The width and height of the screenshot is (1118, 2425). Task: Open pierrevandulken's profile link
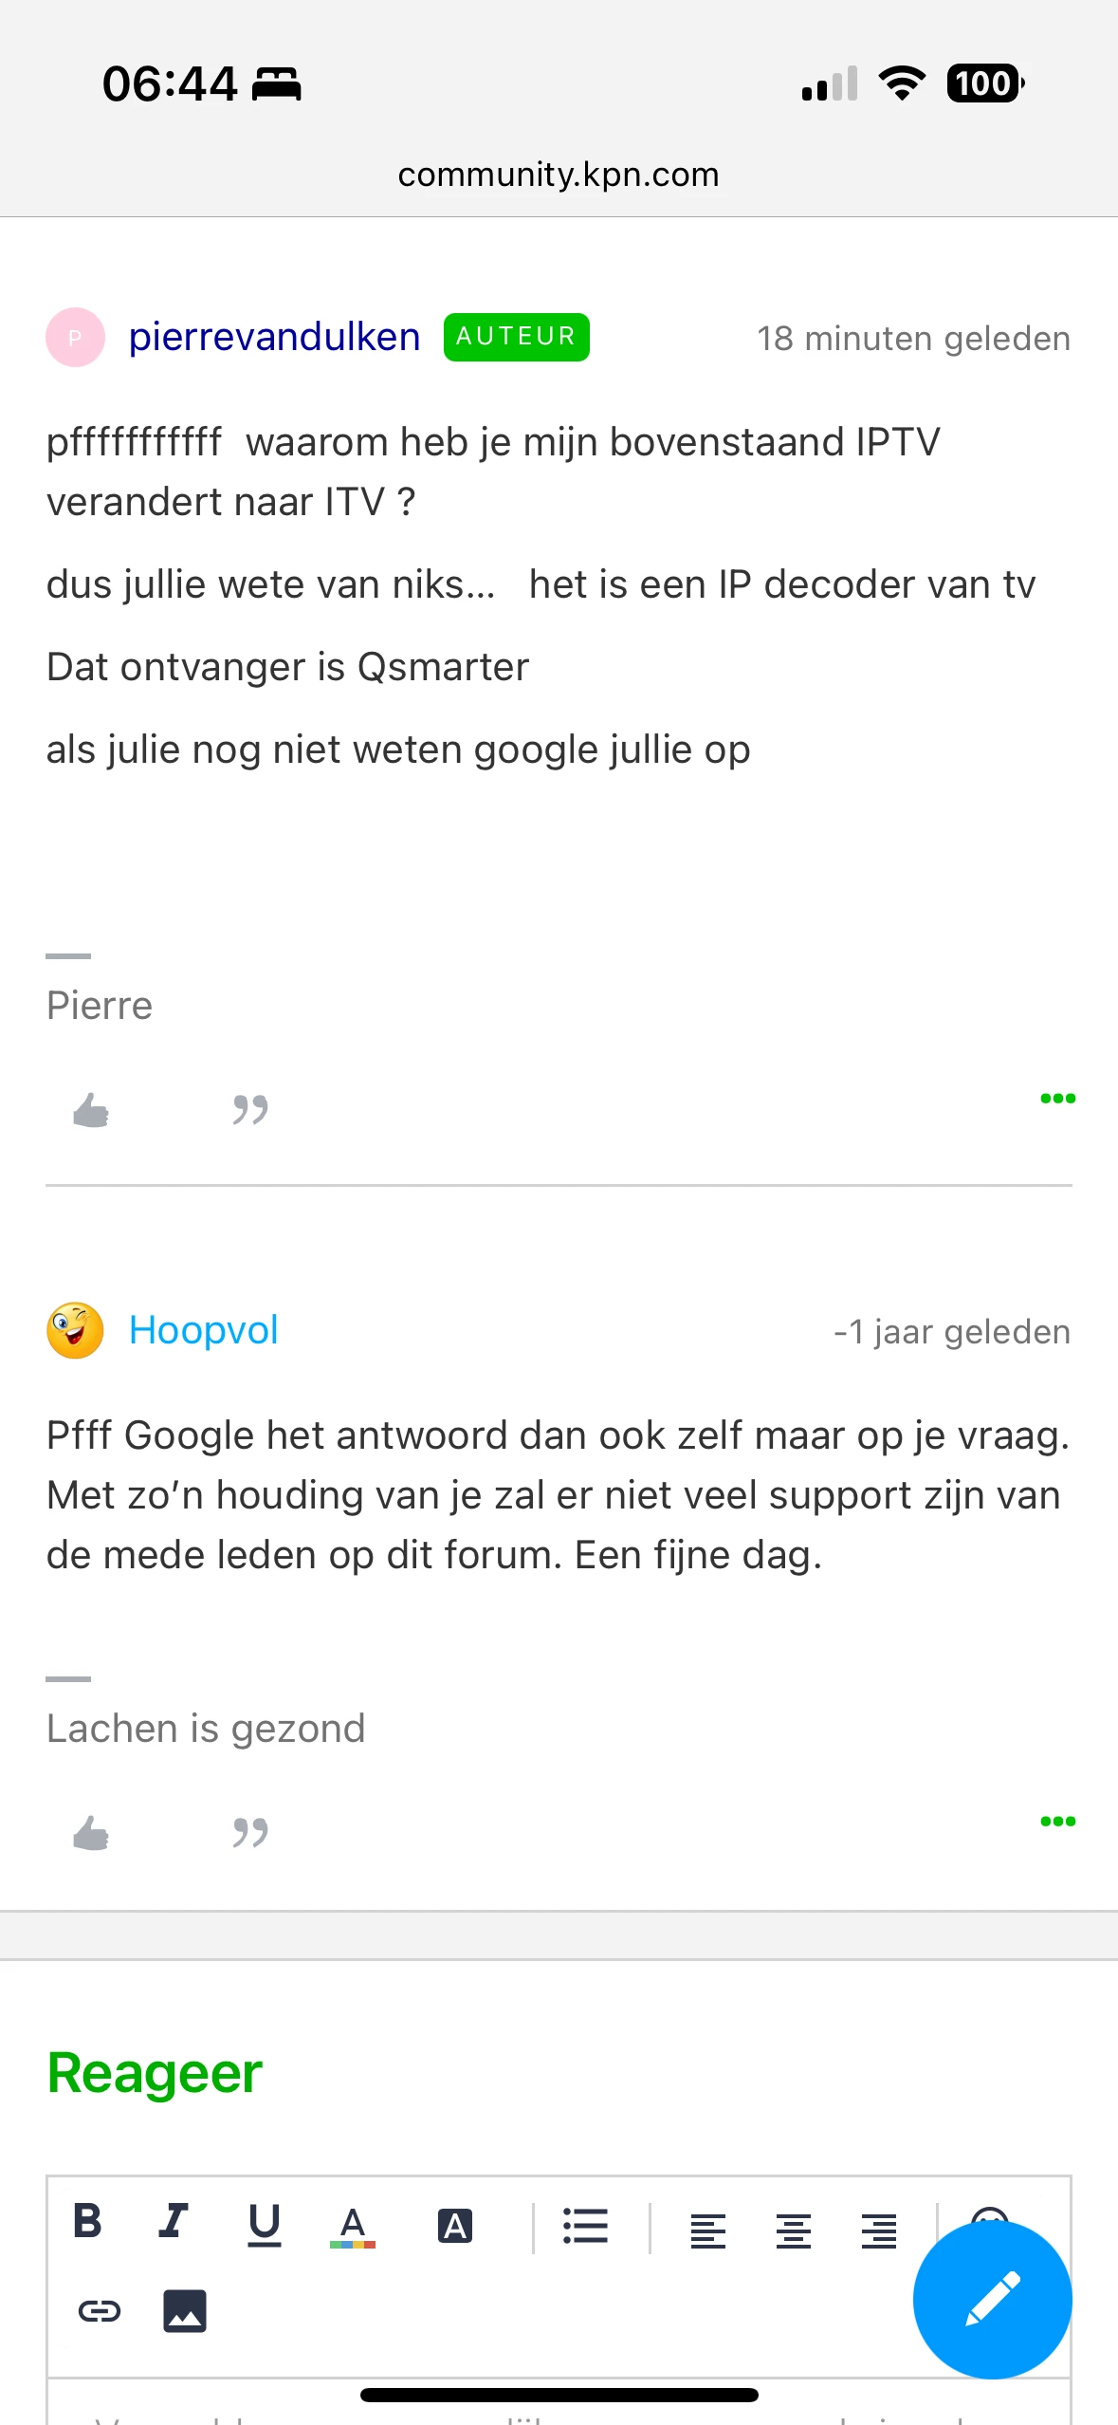pyautogui.click(x=274, y=338)
